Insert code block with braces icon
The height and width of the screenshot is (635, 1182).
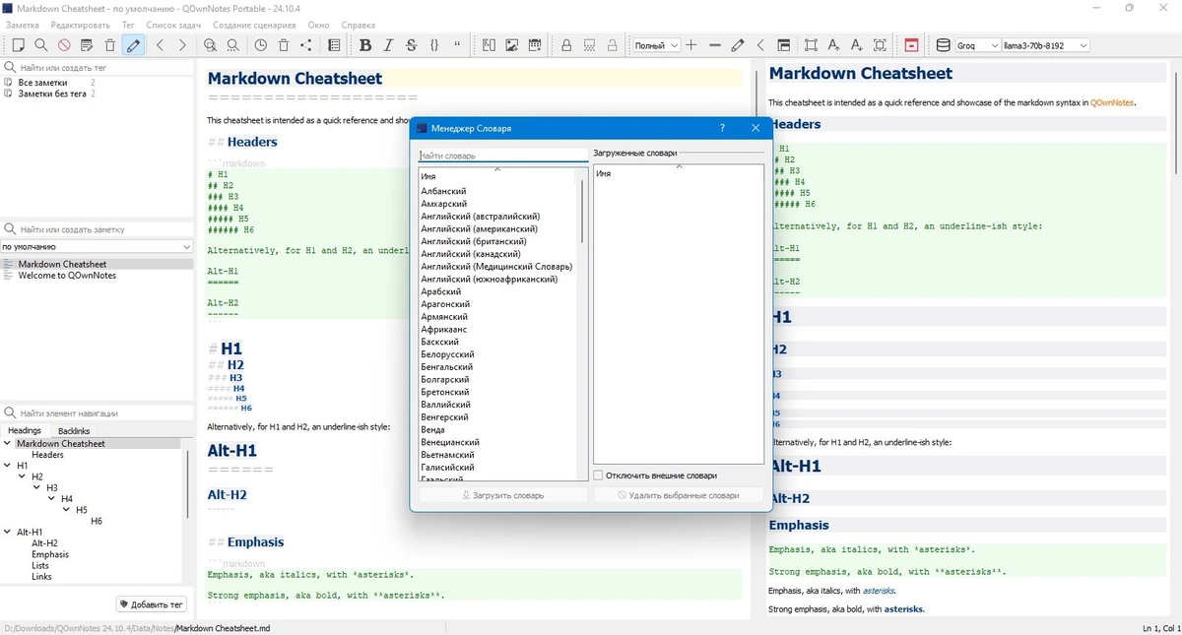tap(434, 45)
